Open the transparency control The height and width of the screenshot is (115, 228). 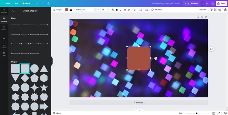[215, 10]
